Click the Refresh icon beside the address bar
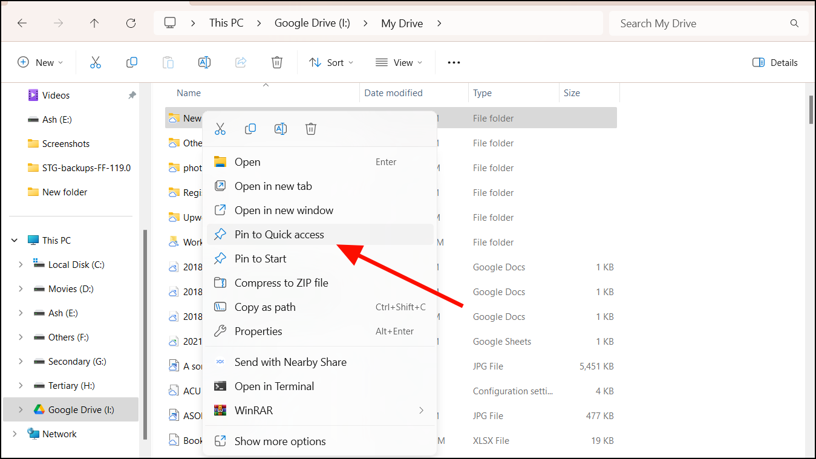816x459 pixels. point(131,23)
